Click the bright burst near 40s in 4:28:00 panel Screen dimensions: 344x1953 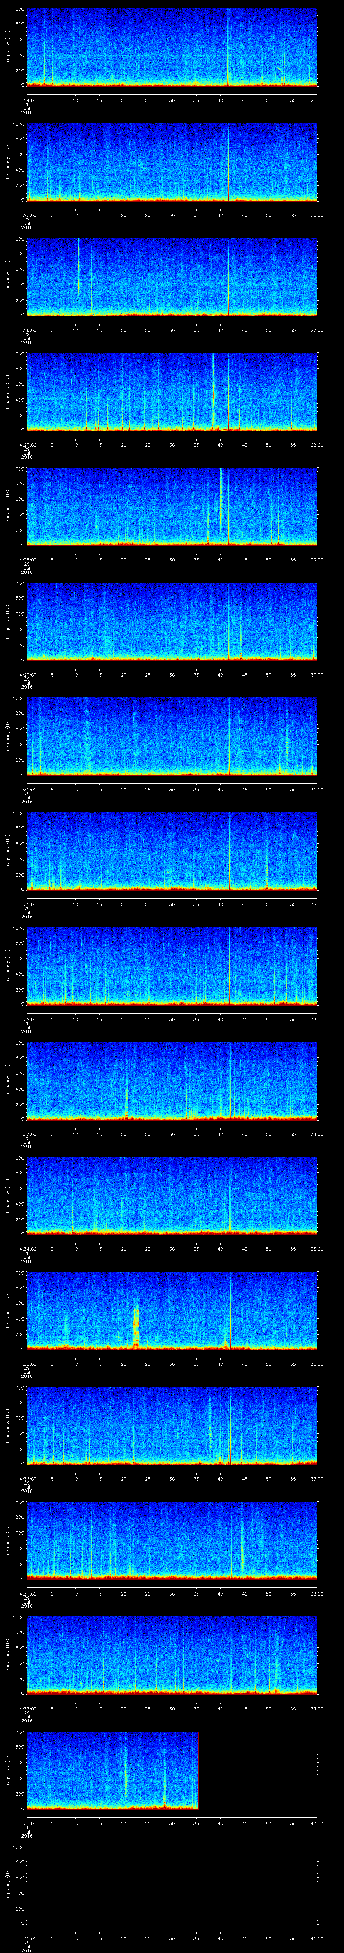pyautogui.click(x=221, y=498)
